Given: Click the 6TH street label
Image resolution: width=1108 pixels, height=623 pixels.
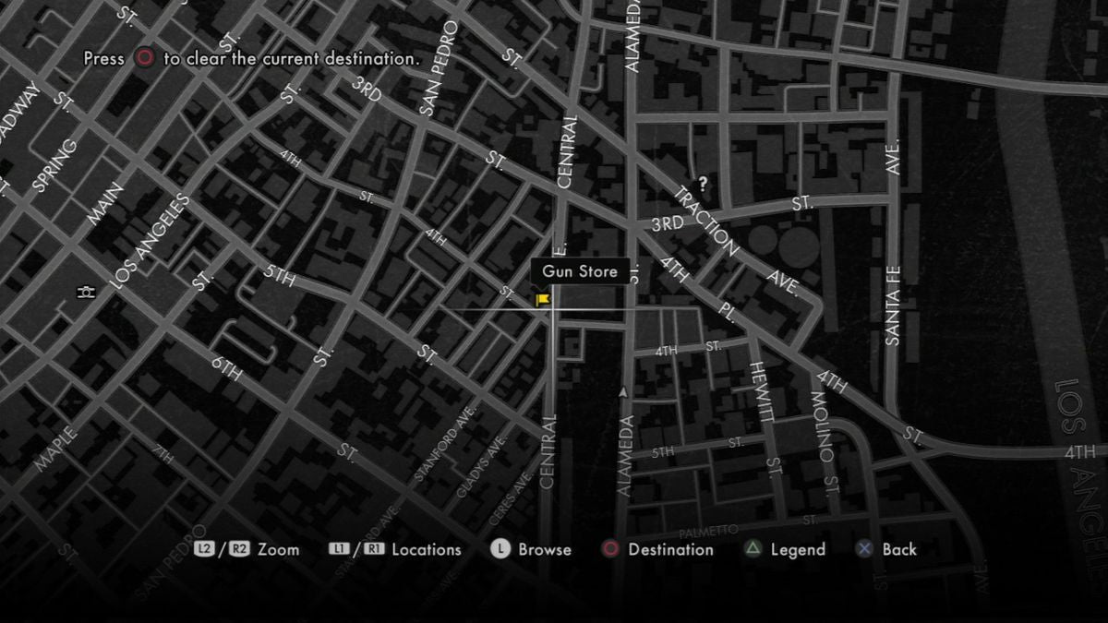Looking at the screenshot, I should click(x=227, y=368).
